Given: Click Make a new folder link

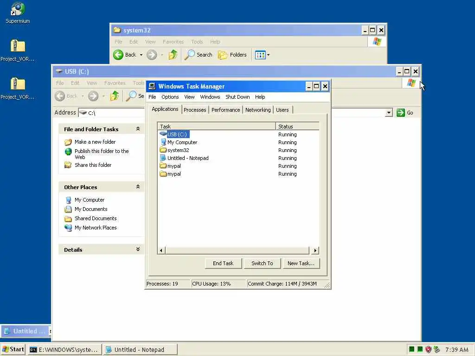Looking at the screenshot, I should [x=95, y=142].
